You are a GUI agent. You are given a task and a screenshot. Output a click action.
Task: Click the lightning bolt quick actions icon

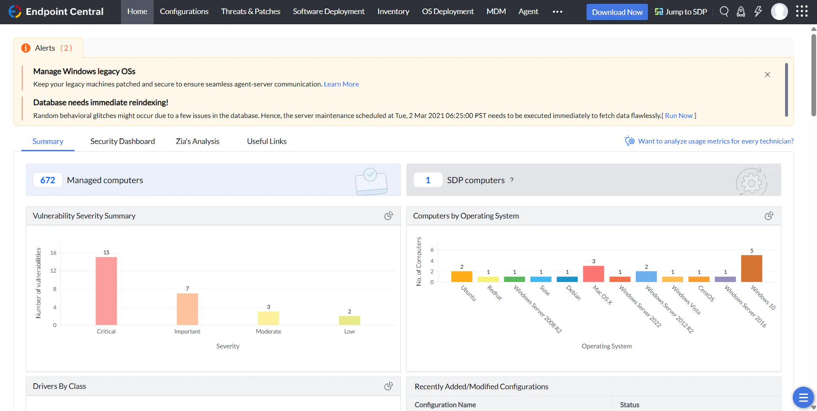coord(758,11)
